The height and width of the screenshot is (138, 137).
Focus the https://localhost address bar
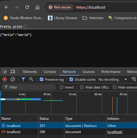pyautogui.click(x=91, y=8)
